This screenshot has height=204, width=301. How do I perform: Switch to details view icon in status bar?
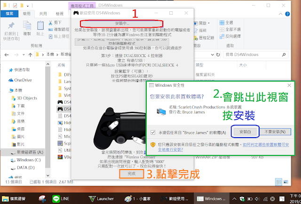(279, 182)
